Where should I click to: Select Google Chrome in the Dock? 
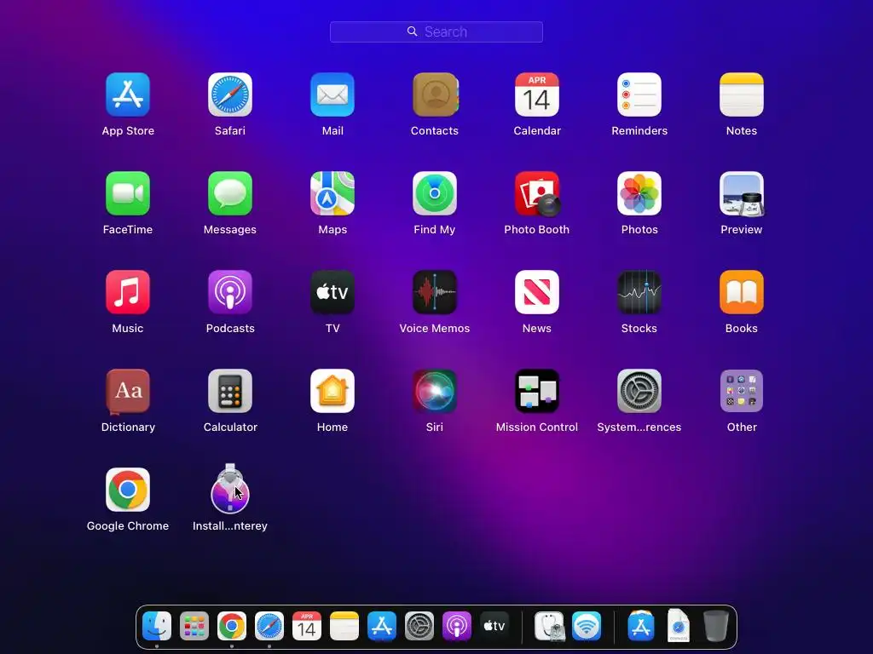click(x=232, y=626)
